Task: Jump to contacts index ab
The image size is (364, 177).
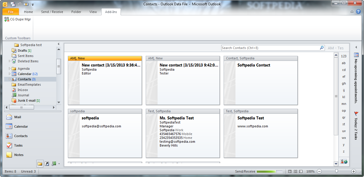Action: click(x=344, y=63)
